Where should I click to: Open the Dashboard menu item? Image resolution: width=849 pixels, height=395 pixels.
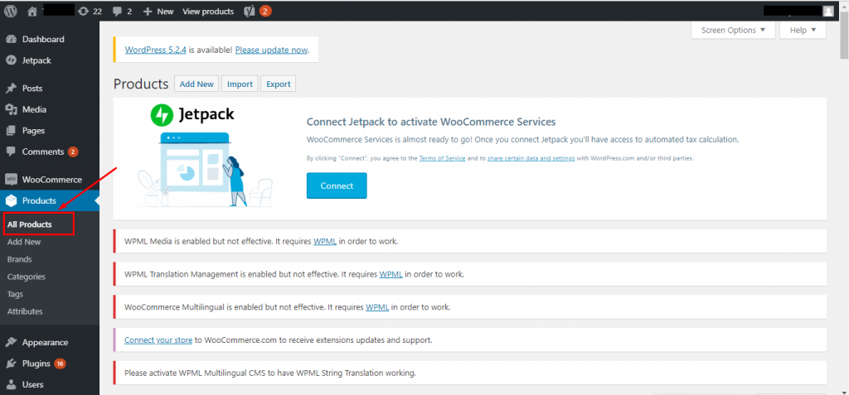[43, 40]
